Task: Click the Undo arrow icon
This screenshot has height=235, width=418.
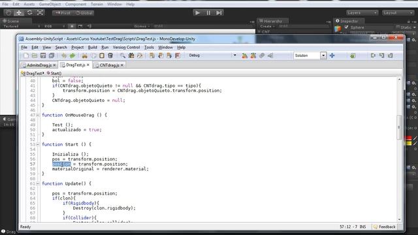Action: click(x=64, y=55)
